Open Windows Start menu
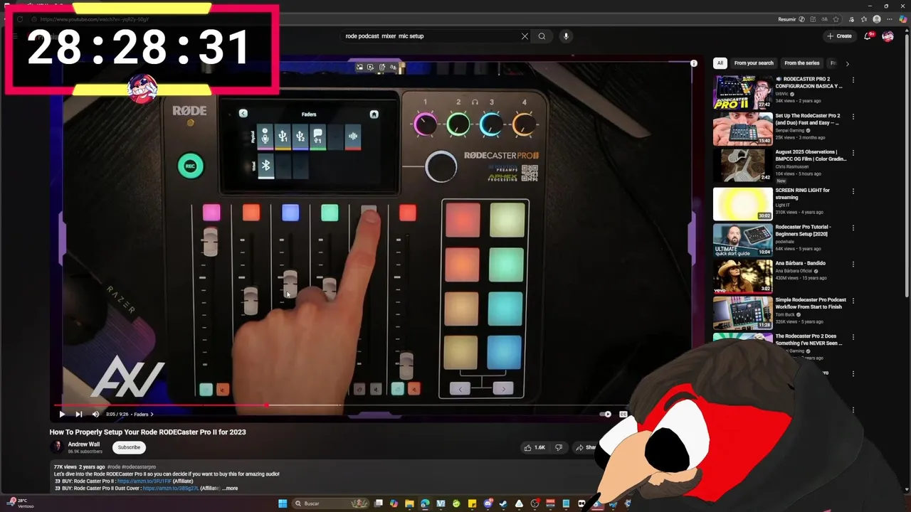911x512 pixels. 283,503
